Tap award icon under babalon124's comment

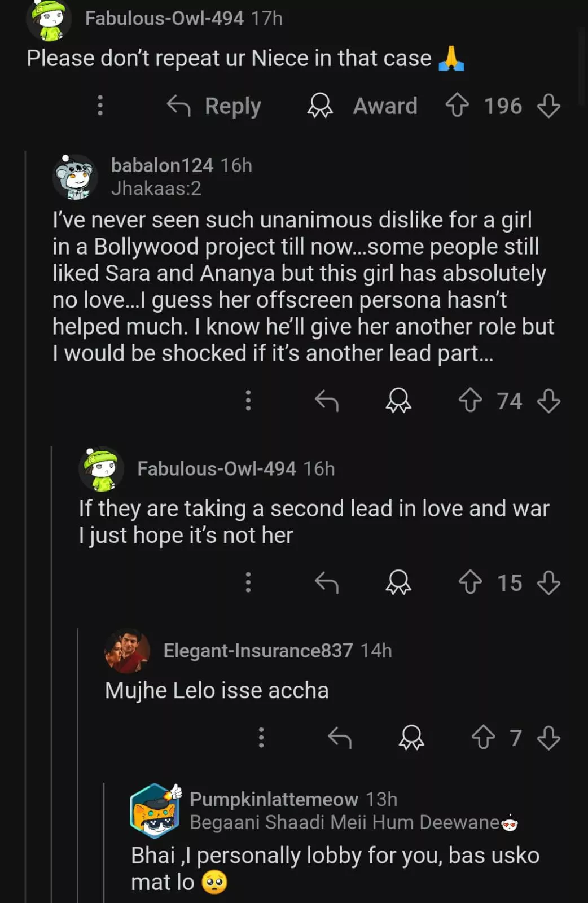click(398, 401)
